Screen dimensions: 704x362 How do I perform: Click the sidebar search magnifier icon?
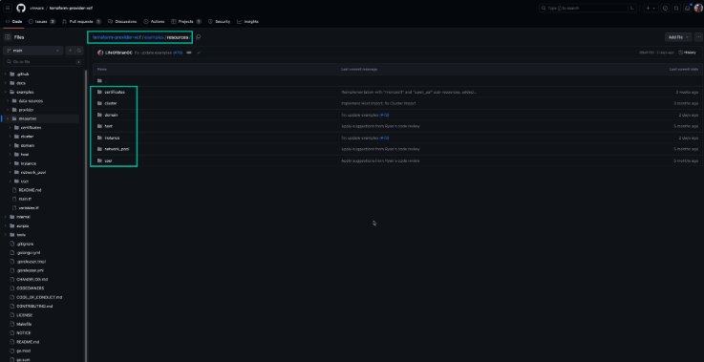tap(78, 51)
